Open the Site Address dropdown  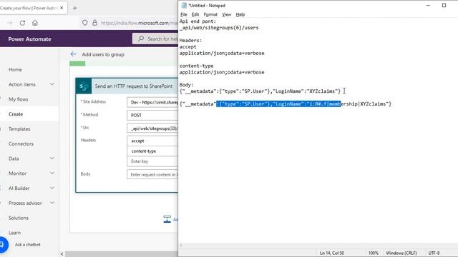point(152,102)
